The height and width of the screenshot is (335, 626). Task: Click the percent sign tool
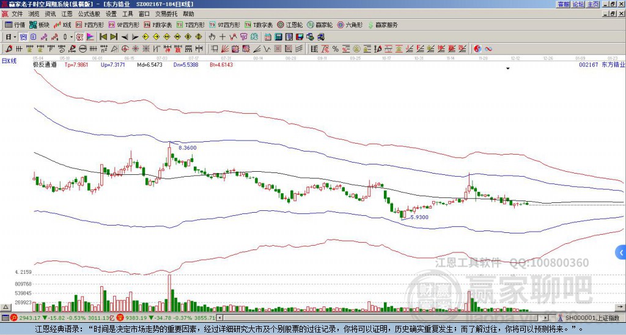pyautogui.click(x=336, y=49)
